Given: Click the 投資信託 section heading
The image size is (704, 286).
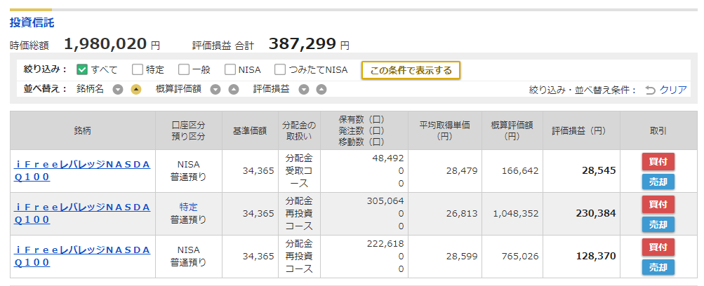Looking at the screenshot, I should pos(32,22).
